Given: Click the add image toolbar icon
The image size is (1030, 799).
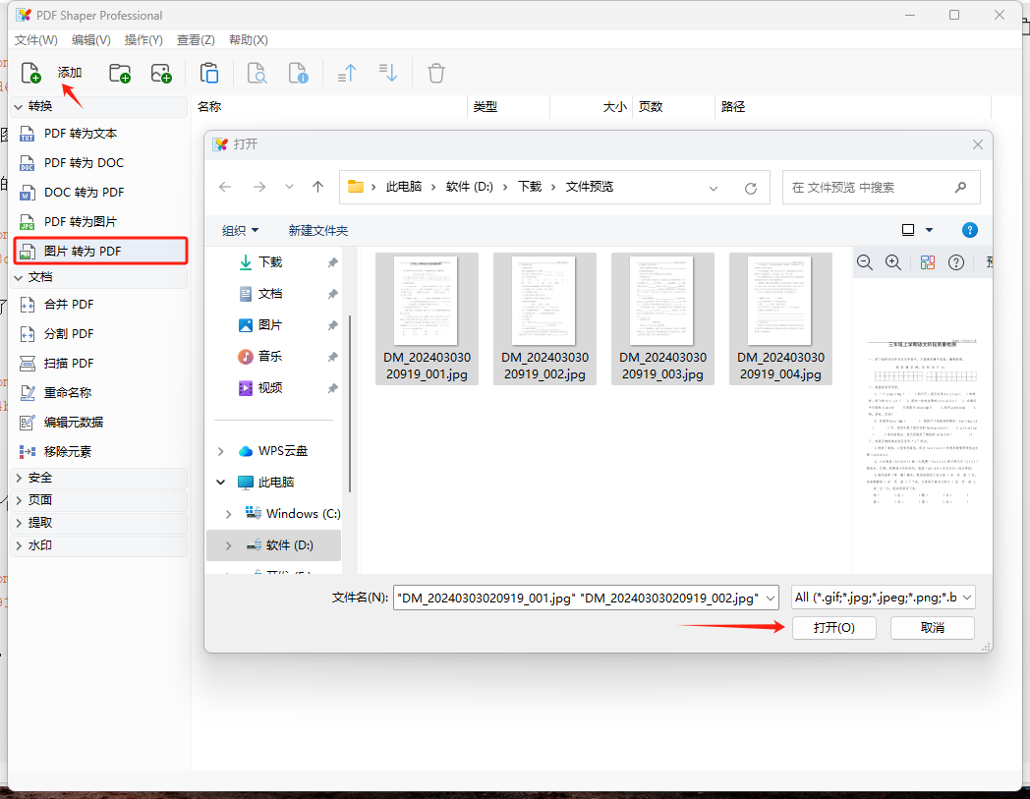Looking at the screenshot, I should (161, 73).
